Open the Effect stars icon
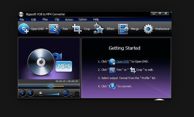This screenshot has width=194, height=117. [99, 28]
